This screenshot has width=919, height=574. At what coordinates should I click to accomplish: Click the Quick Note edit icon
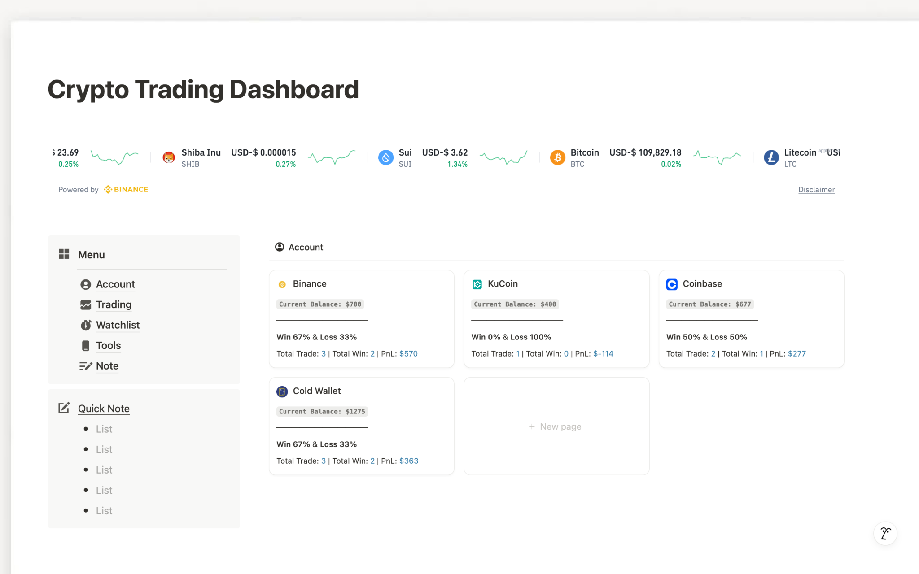coord(64,408)
